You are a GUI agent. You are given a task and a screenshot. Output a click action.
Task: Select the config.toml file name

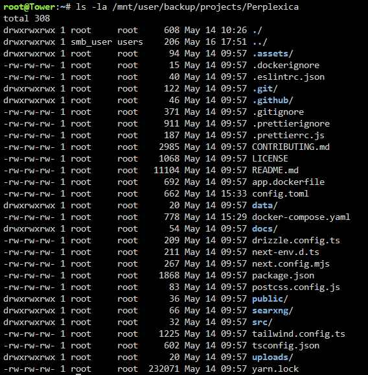[281, 194]
